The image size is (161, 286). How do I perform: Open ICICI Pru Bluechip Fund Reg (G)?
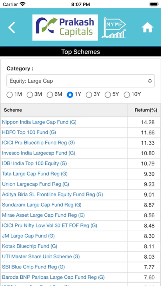click(x=38, y=143)
